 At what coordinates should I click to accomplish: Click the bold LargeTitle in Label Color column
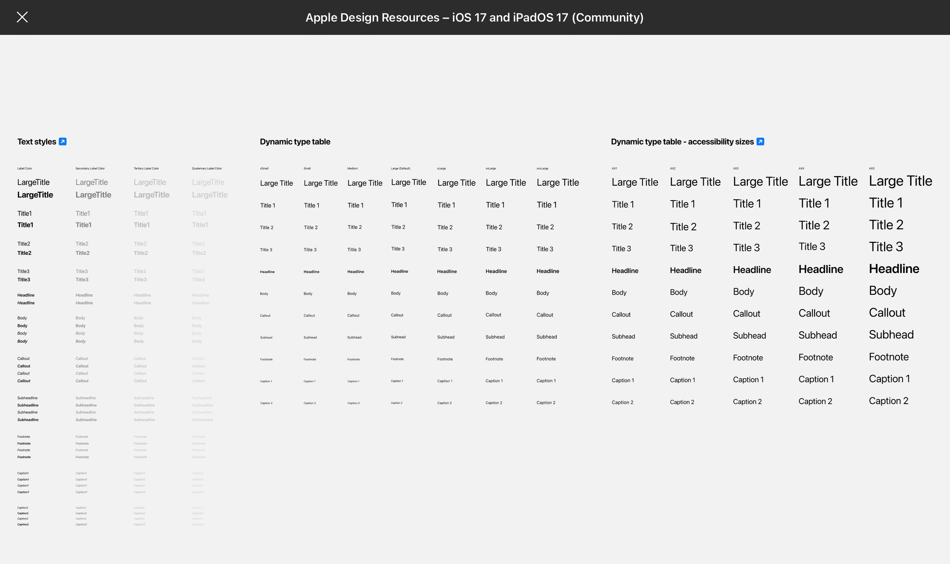pos(35,195)
